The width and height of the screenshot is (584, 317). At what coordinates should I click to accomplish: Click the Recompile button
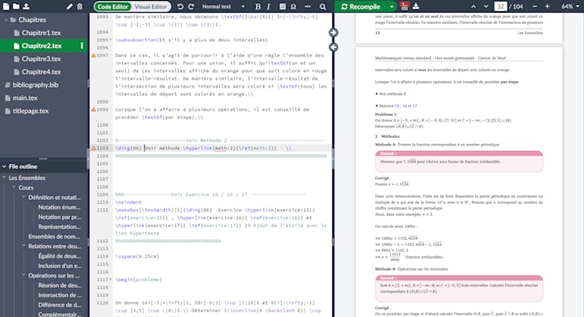pos(362,7)
